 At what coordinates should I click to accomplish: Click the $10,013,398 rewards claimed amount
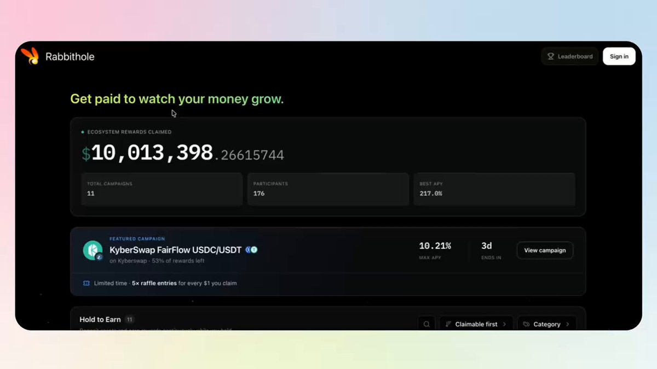pos(183,154)
